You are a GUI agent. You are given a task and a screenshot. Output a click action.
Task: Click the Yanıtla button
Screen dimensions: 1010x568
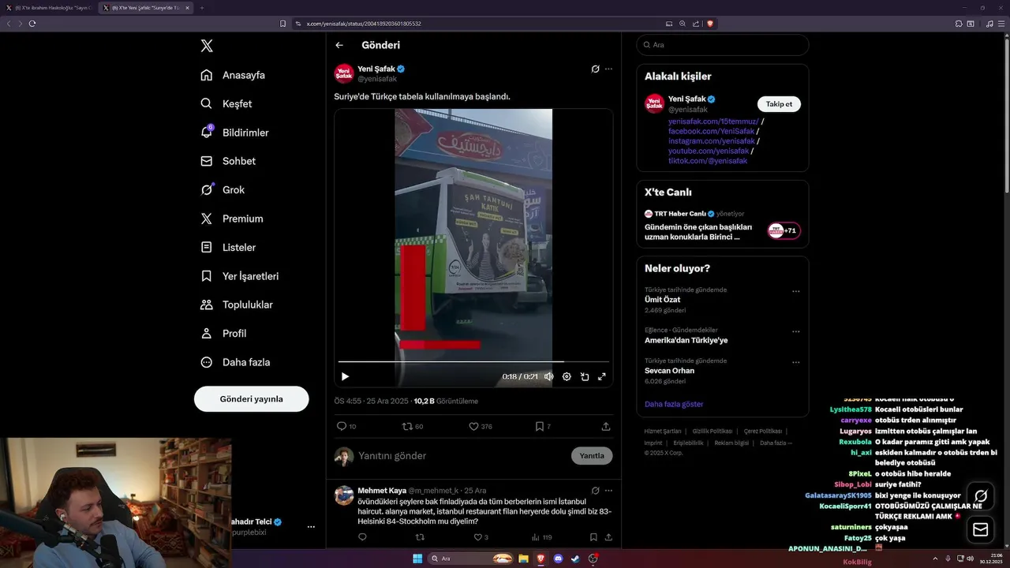coord(592,456)
